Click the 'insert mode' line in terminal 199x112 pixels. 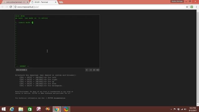[24, 22]
